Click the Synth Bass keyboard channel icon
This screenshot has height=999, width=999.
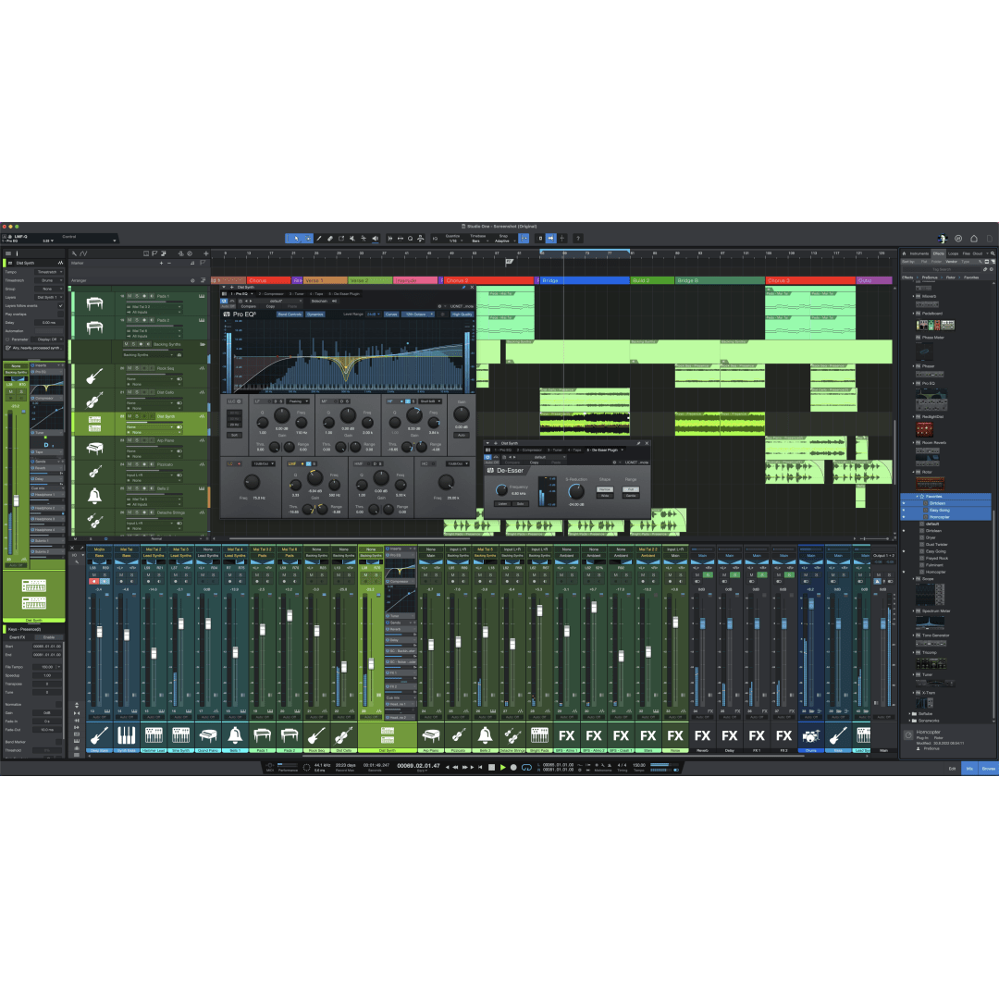coord(126,735)
